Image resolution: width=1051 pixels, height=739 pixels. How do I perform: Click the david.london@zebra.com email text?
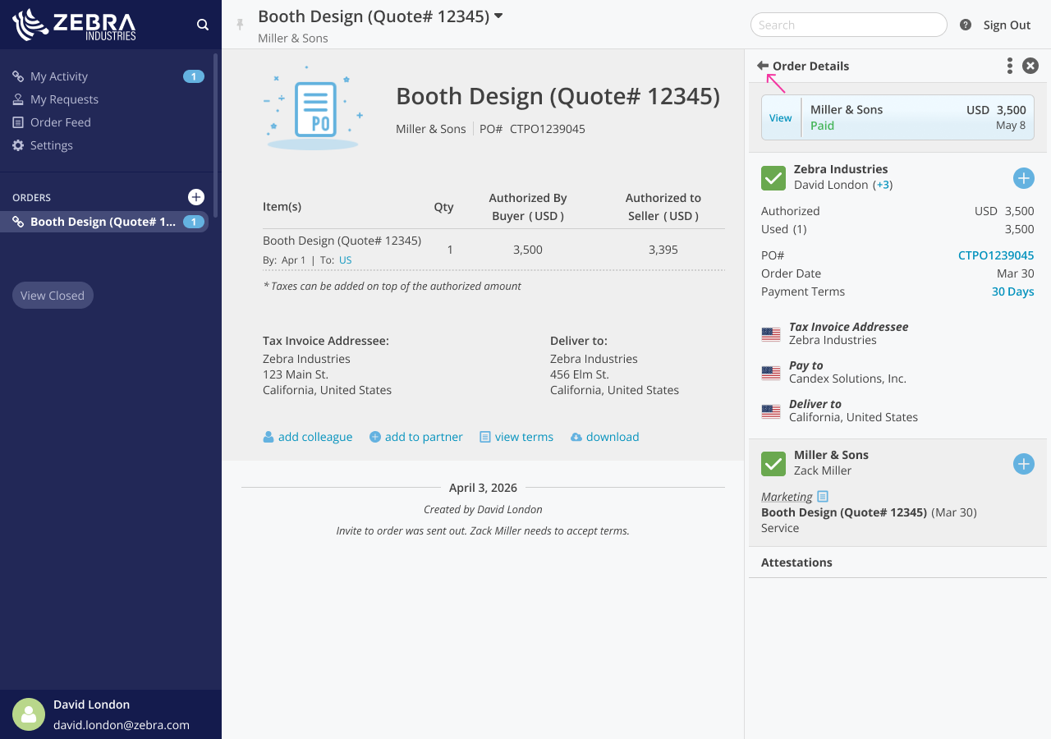coord(122,725)
